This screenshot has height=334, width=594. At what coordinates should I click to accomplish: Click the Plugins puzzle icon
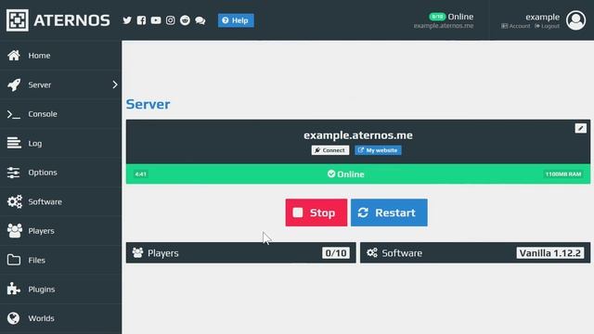click(x=14, y=289)
